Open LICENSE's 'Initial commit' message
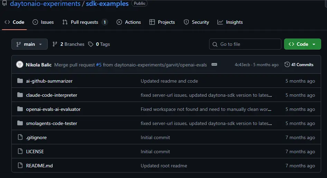This screenshot has height=178, width=327. coord(155,151)
